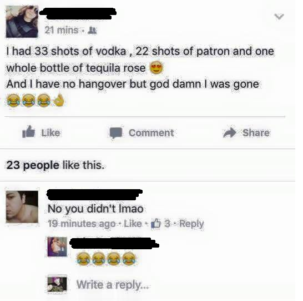The image size is (303, 301).
Task: Click the friends audience icon beside 21 mins
Action: point(92,31)
